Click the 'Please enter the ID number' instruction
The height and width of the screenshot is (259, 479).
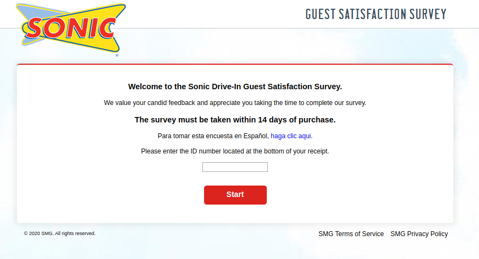[x=235, y=151]
